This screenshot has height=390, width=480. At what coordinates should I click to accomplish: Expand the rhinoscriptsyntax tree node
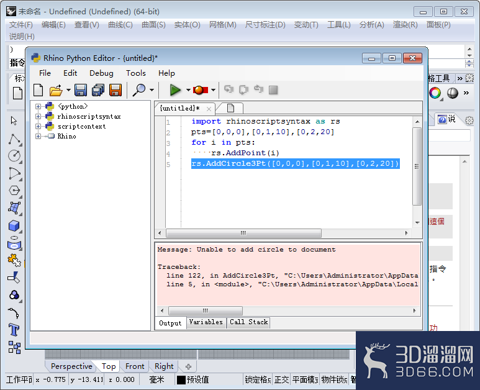pyautogui.click(x=38, y=116)
